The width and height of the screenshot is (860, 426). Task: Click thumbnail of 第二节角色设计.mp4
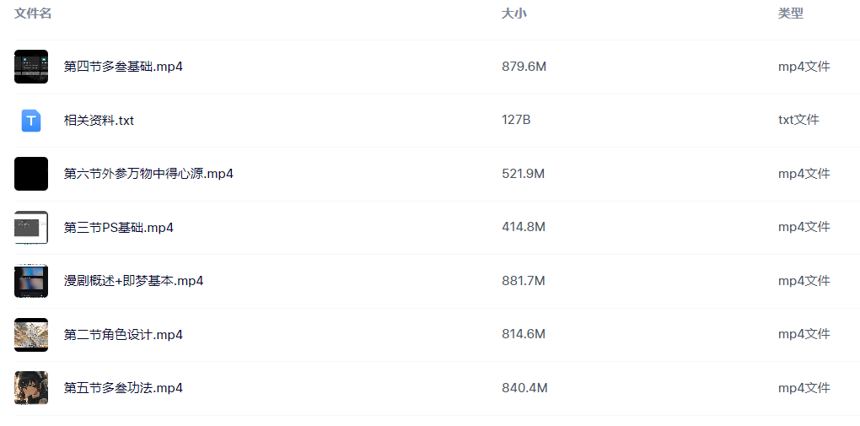tap(31, 335)
